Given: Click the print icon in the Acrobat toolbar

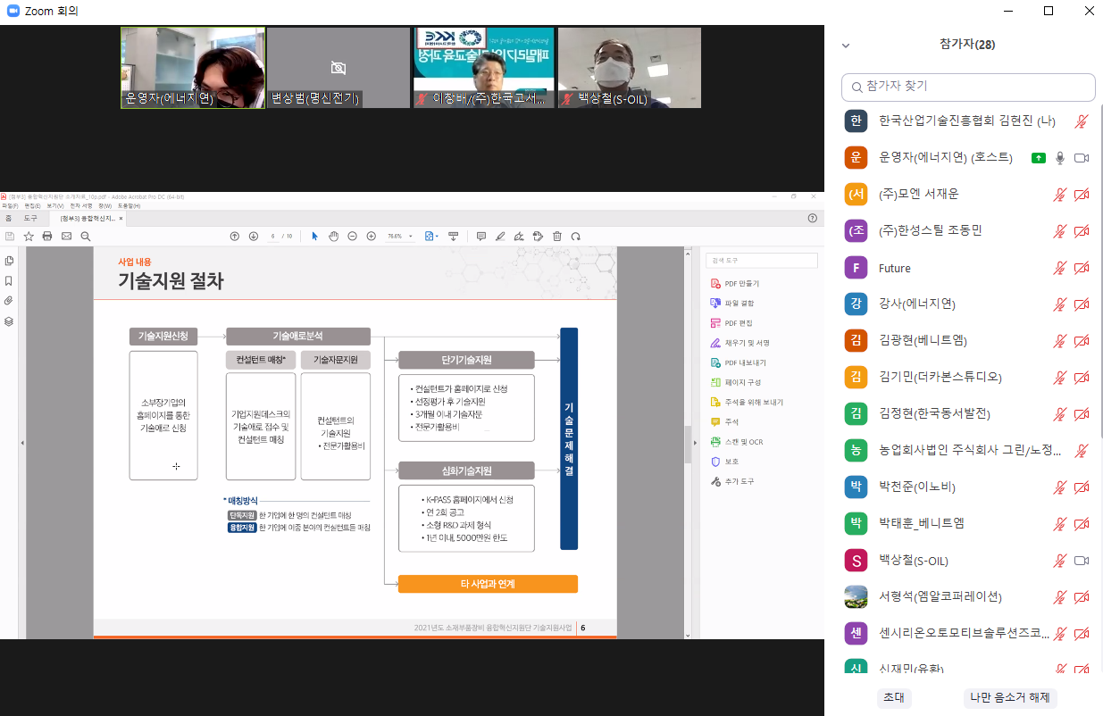Looking at the screenshot, I should coord(47,237).
